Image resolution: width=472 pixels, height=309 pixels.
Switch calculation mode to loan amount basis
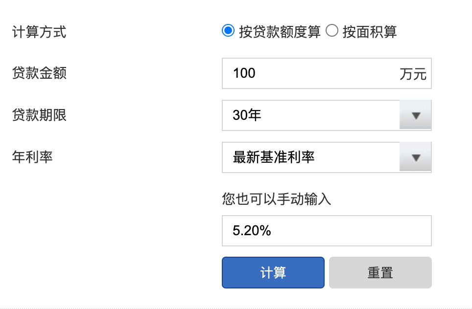pyautogui.click(x=228, y=31)
